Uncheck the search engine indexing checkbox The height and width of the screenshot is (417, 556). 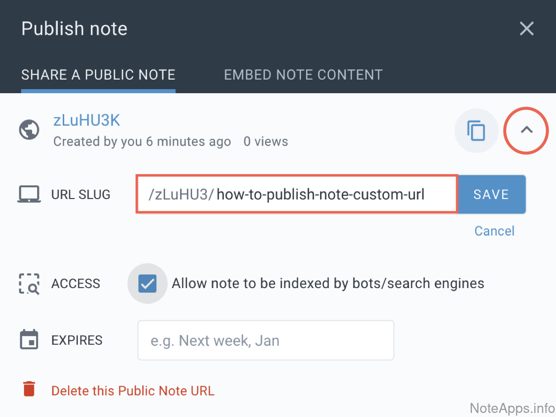click(x=147, y=284)
